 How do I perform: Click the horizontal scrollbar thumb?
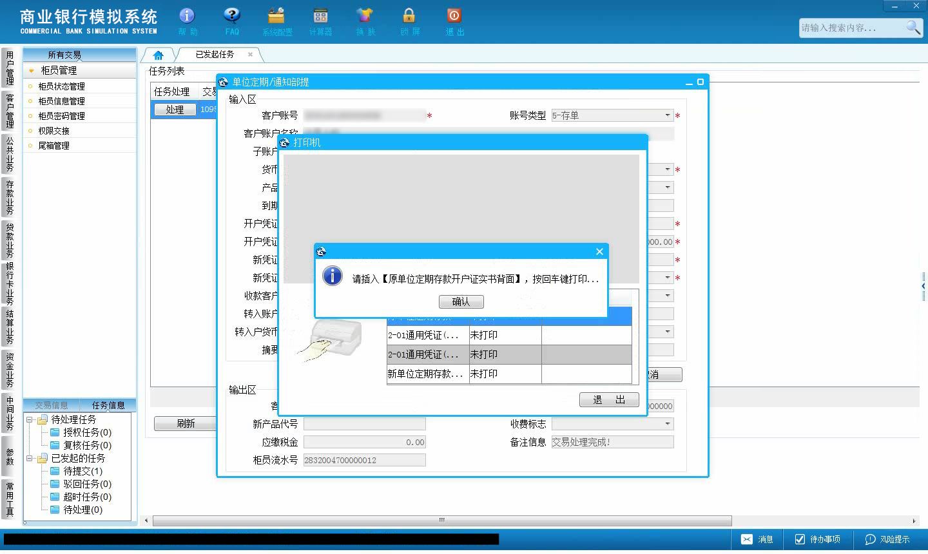(442, 521)
